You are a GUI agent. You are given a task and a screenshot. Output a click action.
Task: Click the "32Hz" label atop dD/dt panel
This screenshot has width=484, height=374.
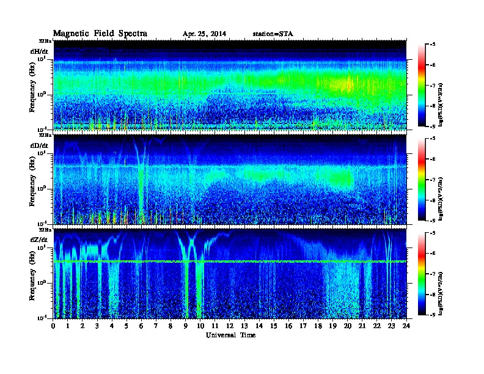(x=45, y=135)
